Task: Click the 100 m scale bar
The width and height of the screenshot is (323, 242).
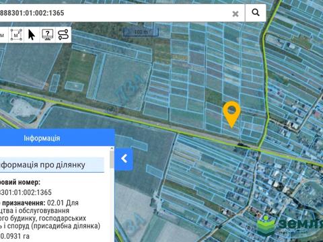Action: click(x=141, y=32)
